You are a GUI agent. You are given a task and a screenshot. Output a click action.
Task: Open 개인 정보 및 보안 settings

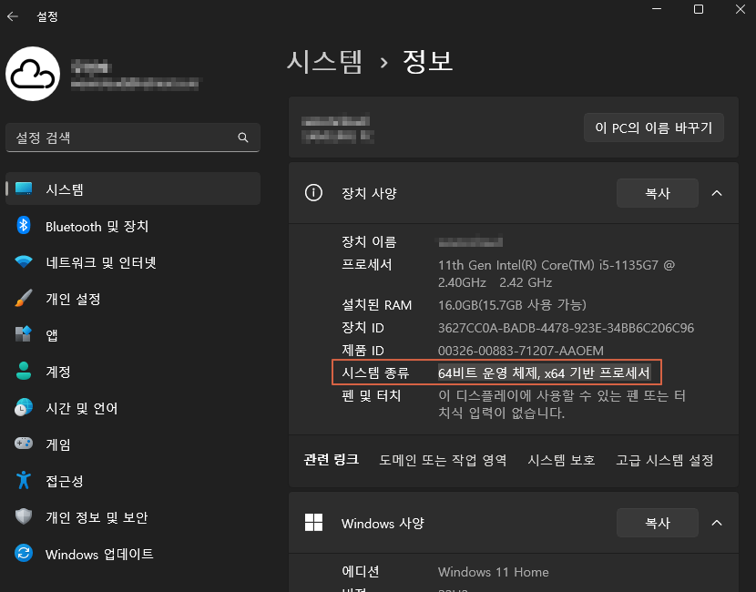tap(133, 517)
